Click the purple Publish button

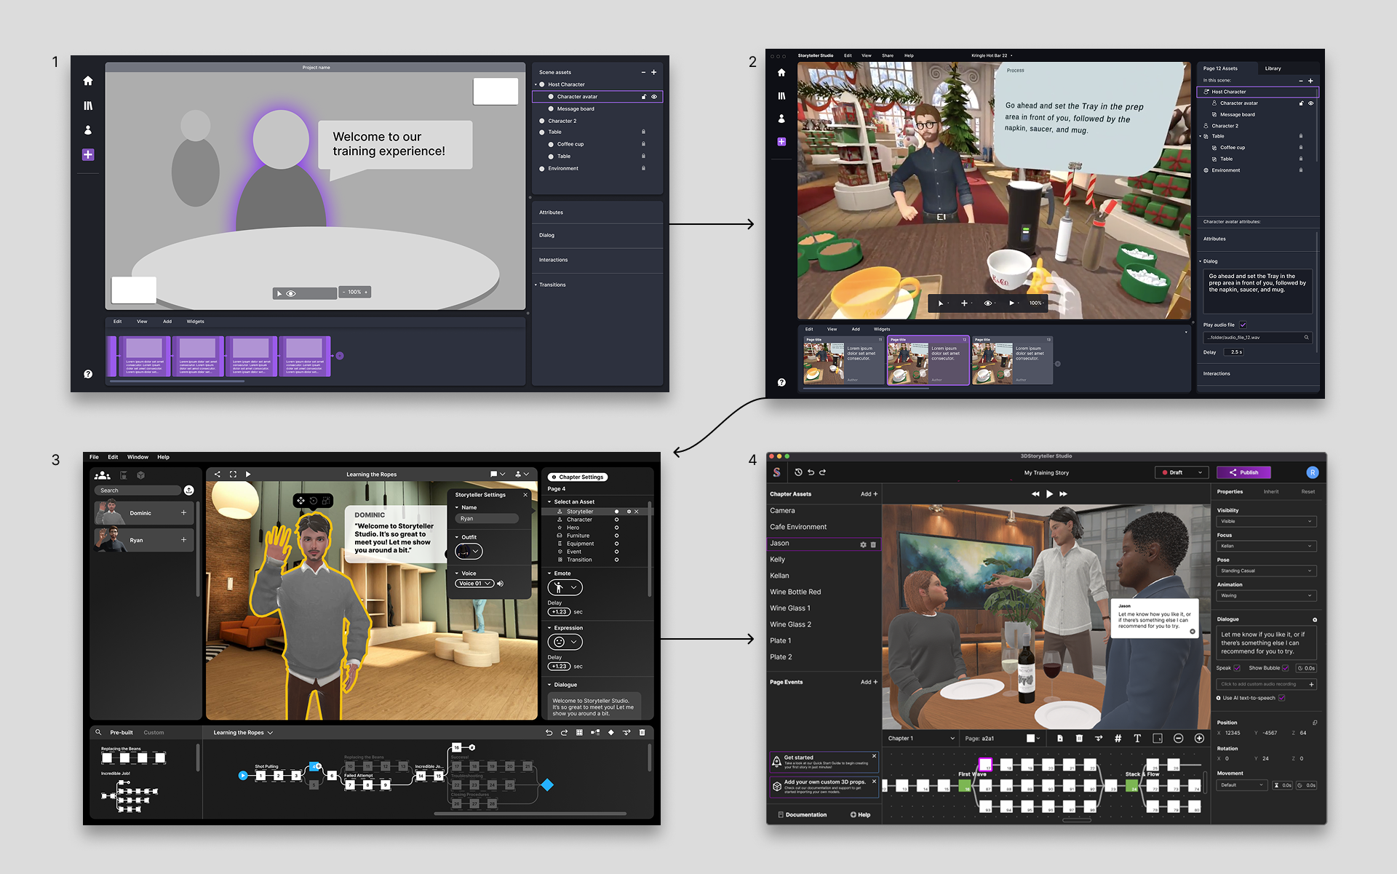pos(1243,472)
